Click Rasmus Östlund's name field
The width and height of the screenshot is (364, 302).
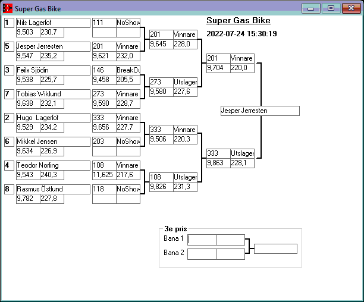39,189
